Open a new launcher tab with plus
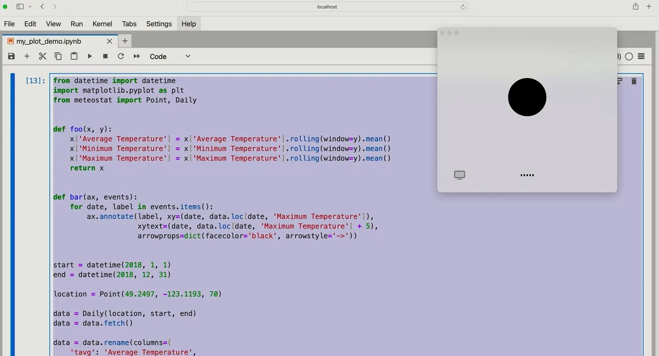This screenshot has width=659, height=356. (x=125, y=41)
